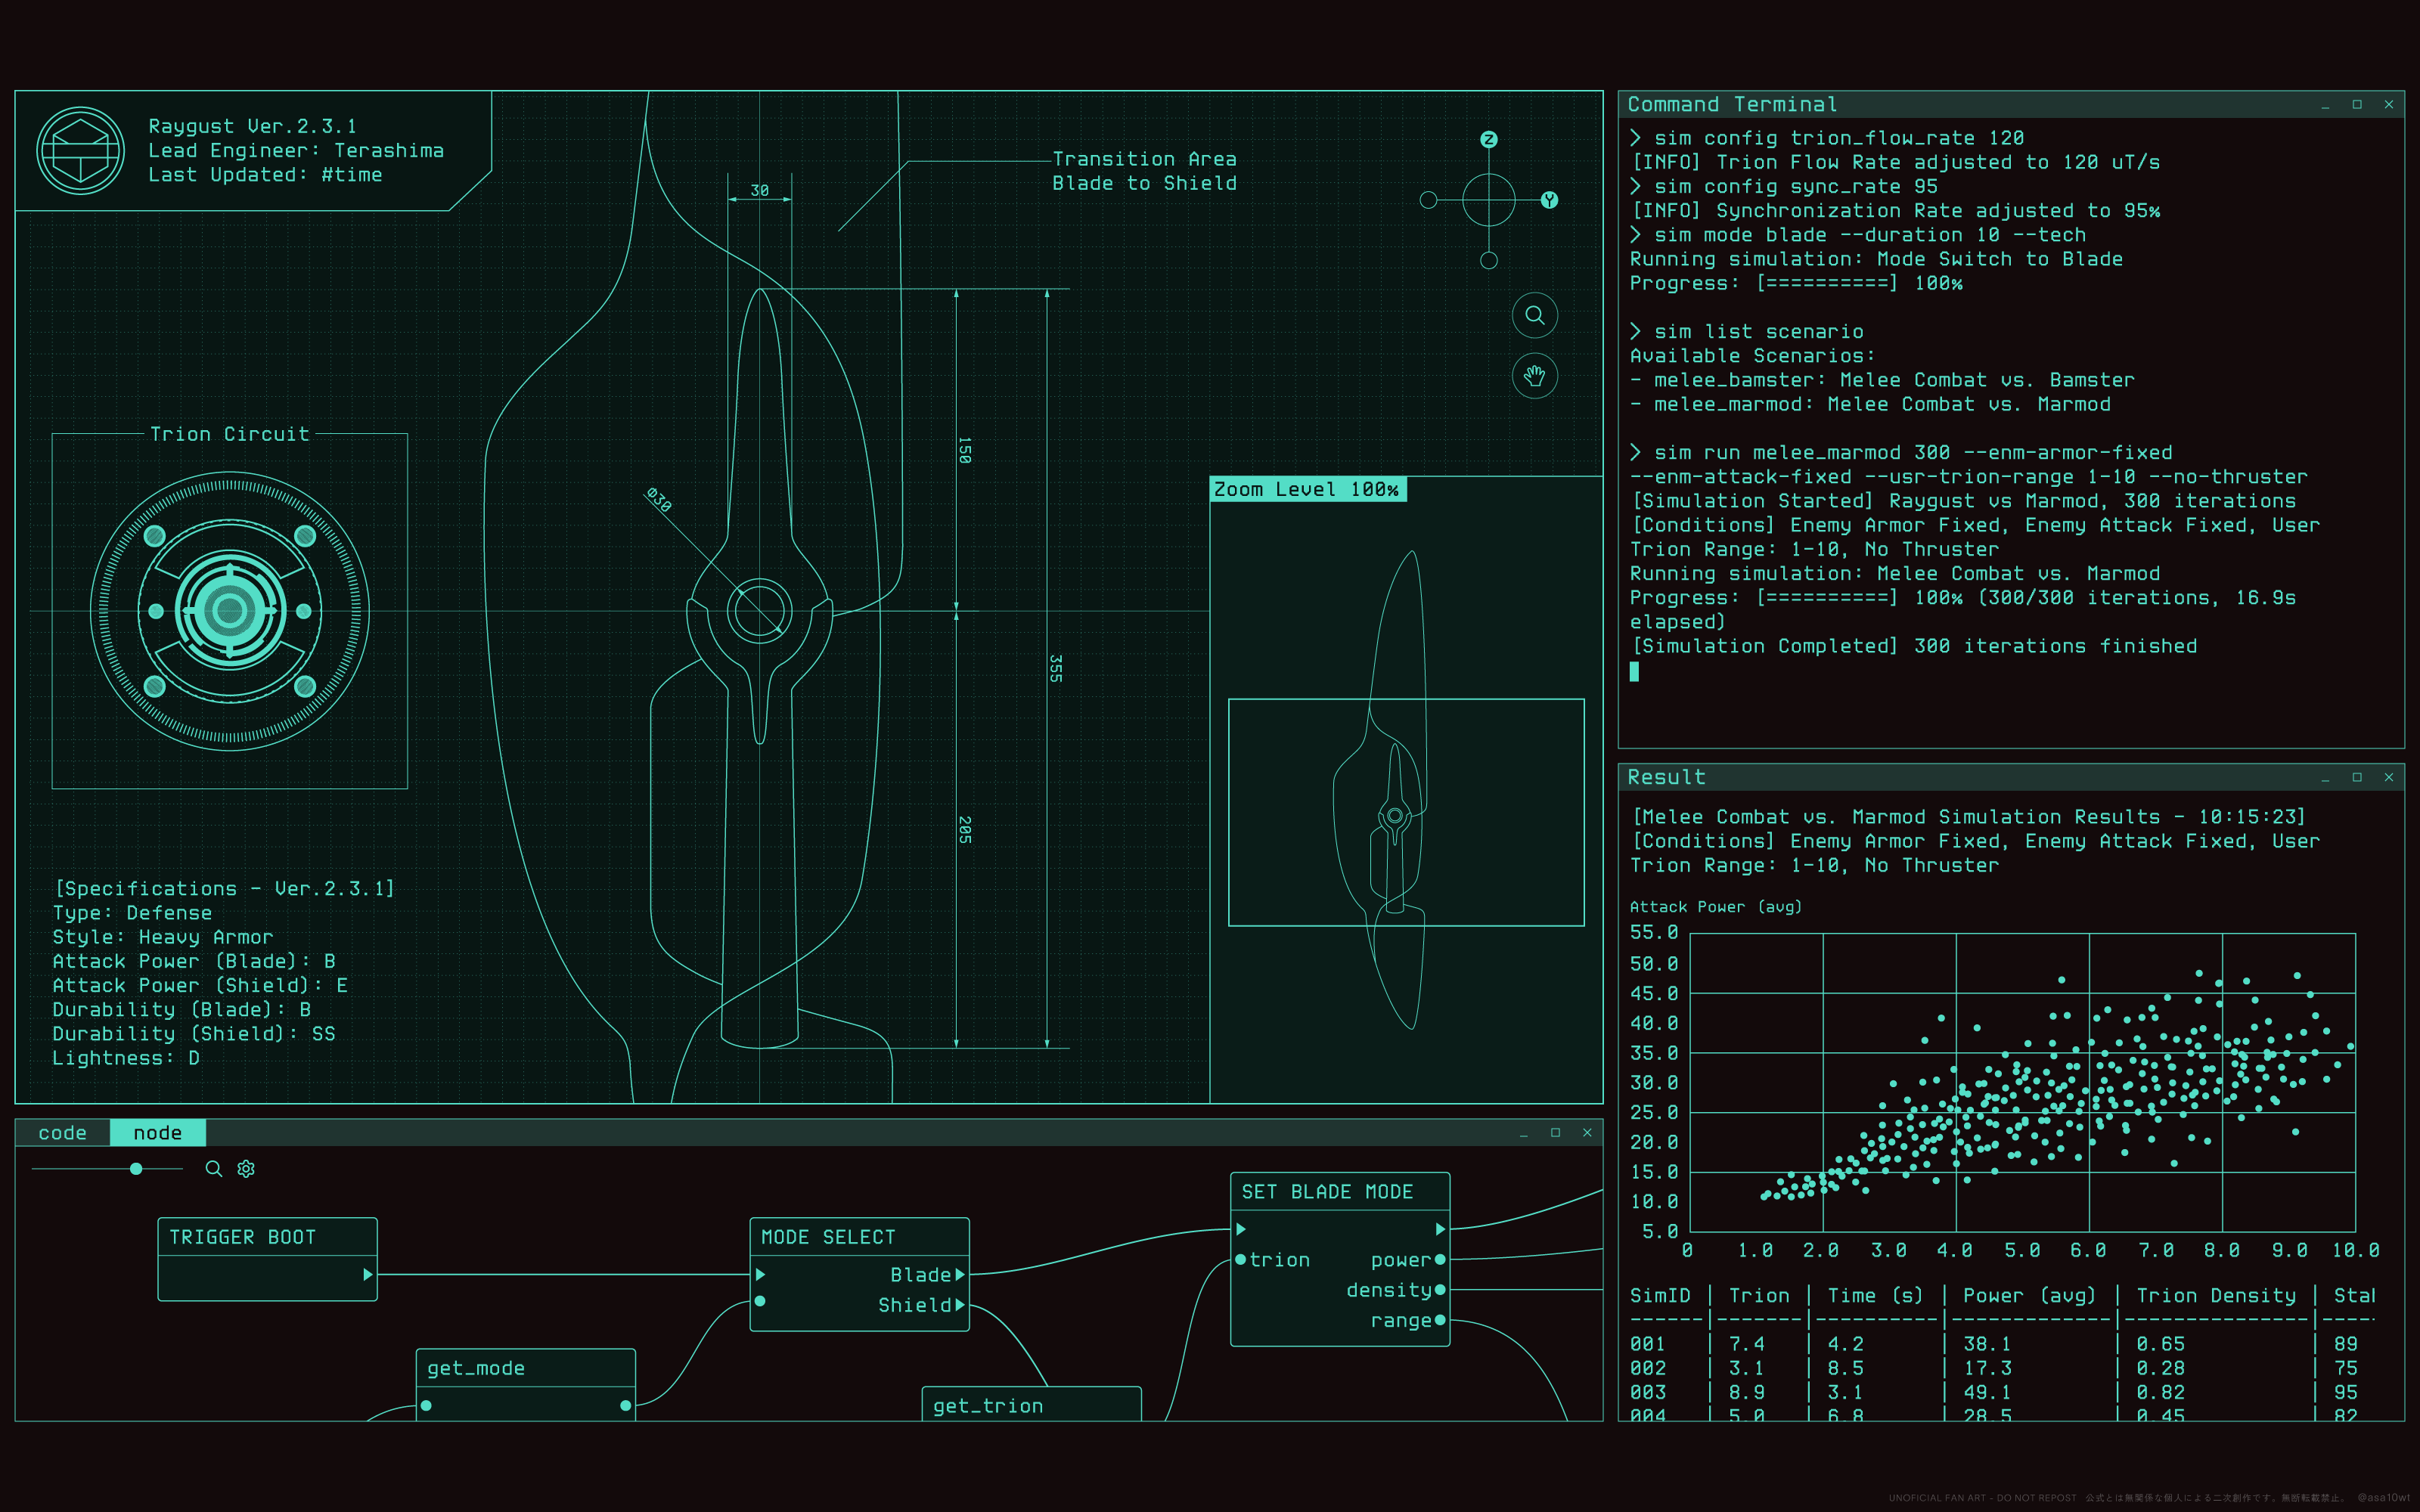2420x1512 pixels.
Task: Click the search icon in node editor
Action: [x=213, y=1168]
